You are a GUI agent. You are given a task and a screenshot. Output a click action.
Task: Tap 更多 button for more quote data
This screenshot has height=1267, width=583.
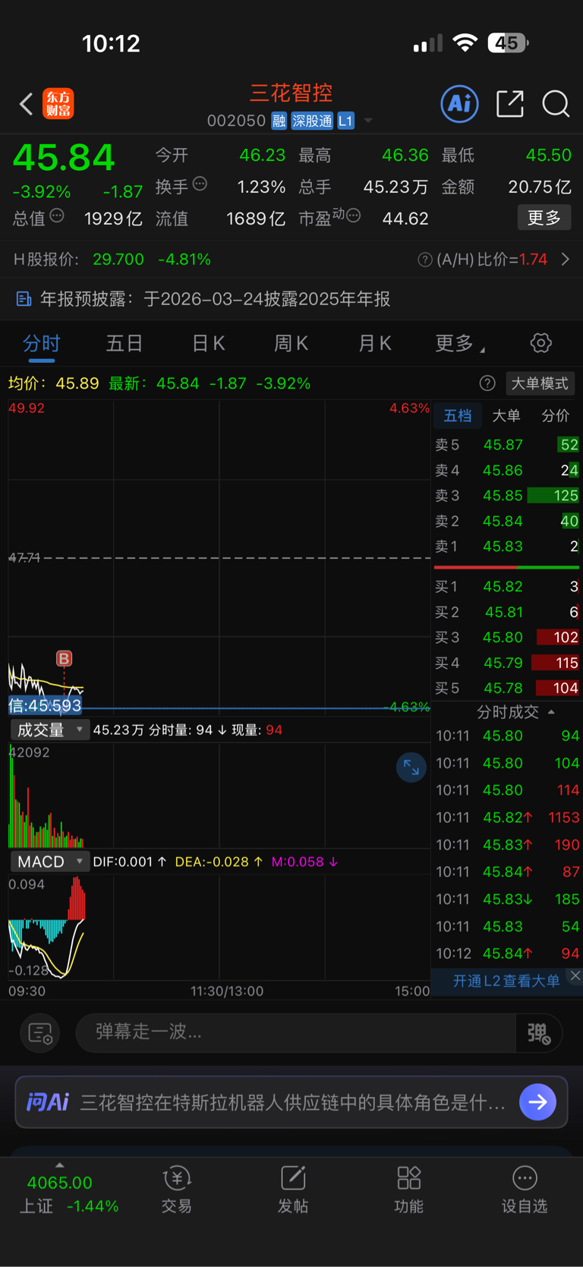click(544, 218)
